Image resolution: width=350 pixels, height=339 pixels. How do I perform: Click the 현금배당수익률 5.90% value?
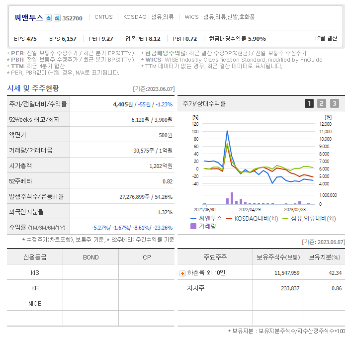point(237,39)
